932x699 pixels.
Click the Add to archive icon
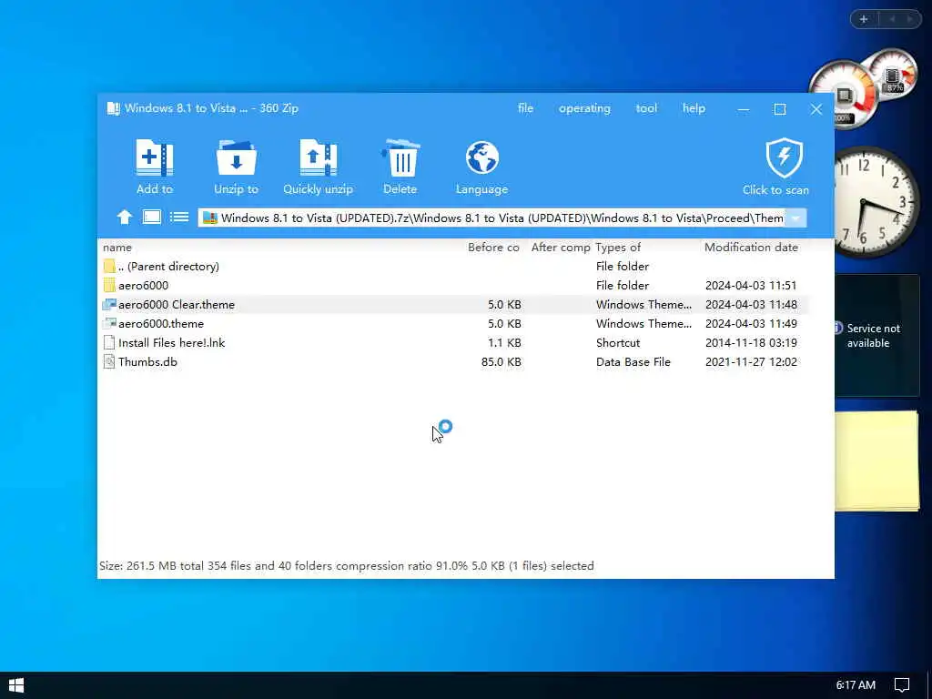coord(155,158)
